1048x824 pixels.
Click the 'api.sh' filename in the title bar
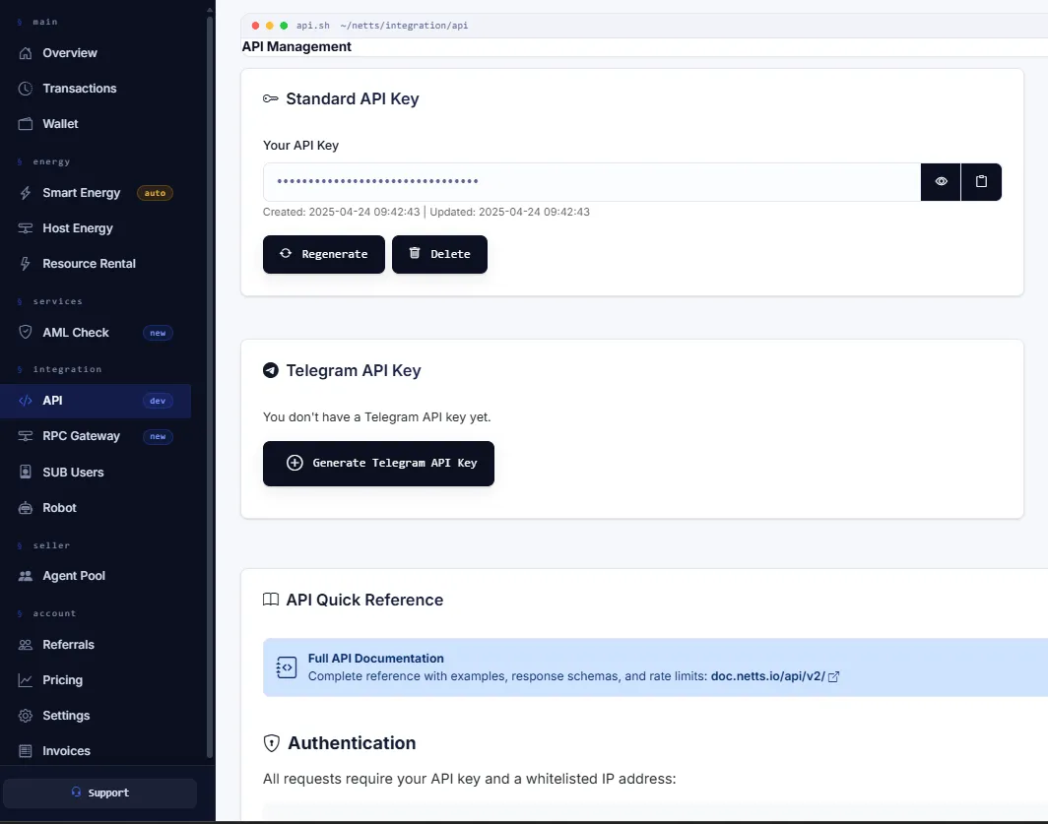pos(313,26)
